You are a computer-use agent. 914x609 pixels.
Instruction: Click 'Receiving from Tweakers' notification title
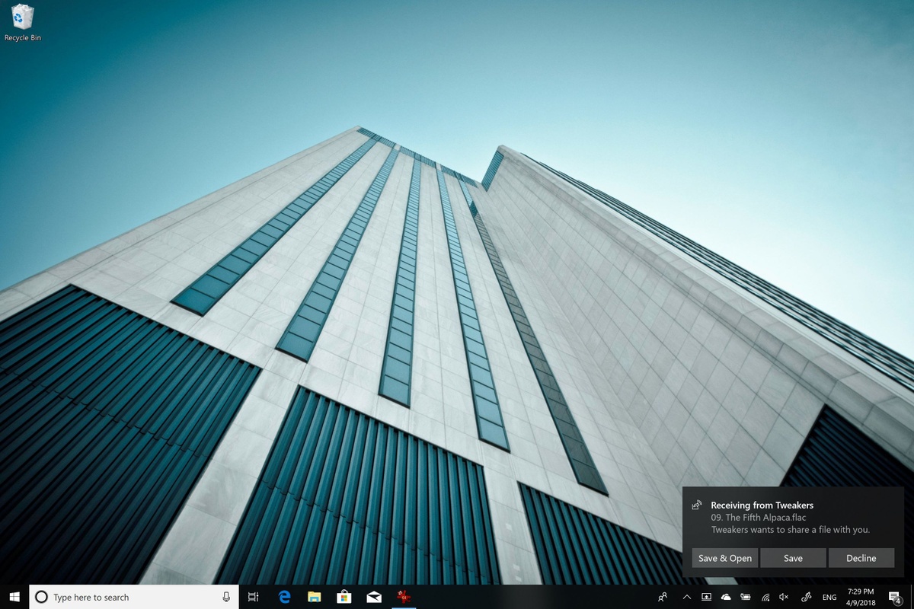pyautogui.click(x=762, y=505)
